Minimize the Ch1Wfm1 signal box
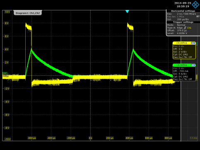The width and height of the screenshot is (200, 150). tap(193, 43)
